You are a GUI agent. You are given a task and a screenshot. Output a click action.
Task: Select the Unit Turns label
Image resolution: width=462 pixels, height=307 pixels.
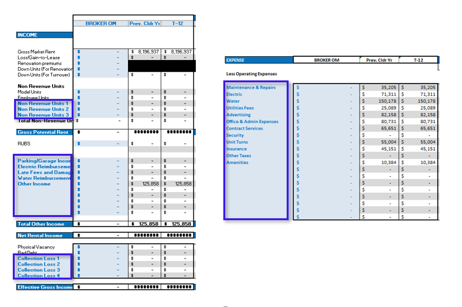(x=237, y=142)
